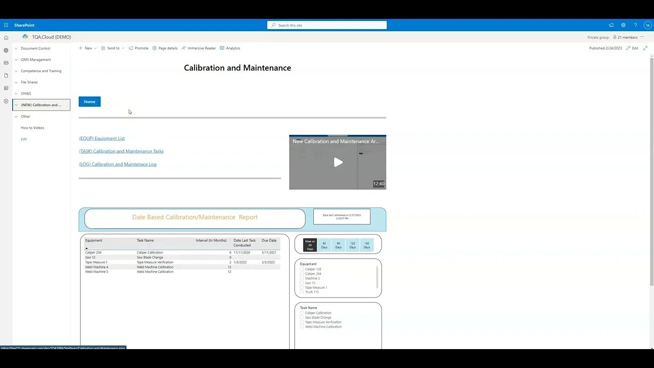Screen dimensions: 654x368
Task: Check the Weld Machine Calibration task filter
Action: tap(302, 327)
